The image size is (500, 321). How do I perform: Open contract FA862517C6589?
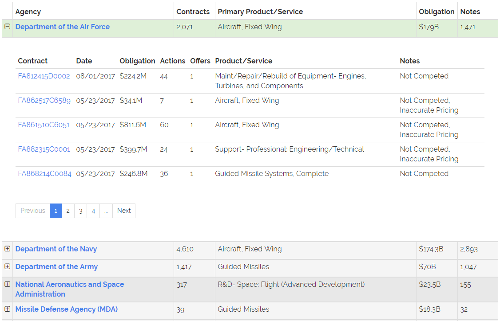[44, 101]
